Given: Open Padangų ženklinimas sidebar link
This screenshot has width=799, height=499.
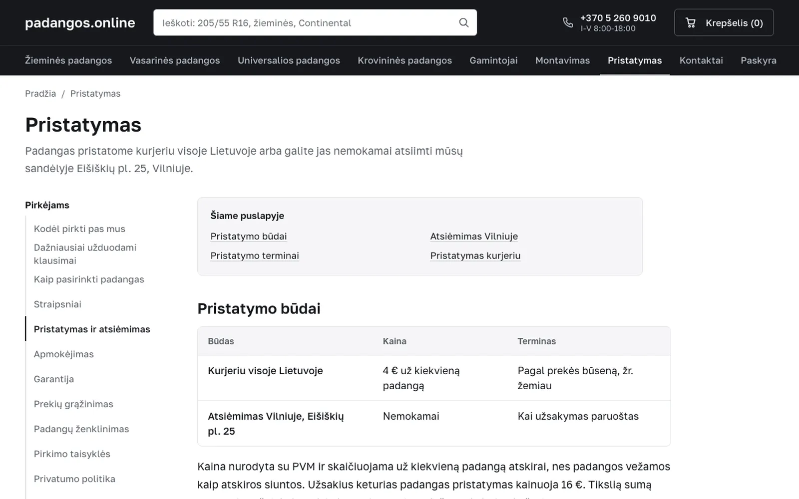Looking at the screenshot, I should coord(81,429).
